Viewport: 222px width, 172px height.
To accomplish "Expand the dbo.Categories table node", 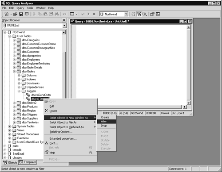I will 14,40.
